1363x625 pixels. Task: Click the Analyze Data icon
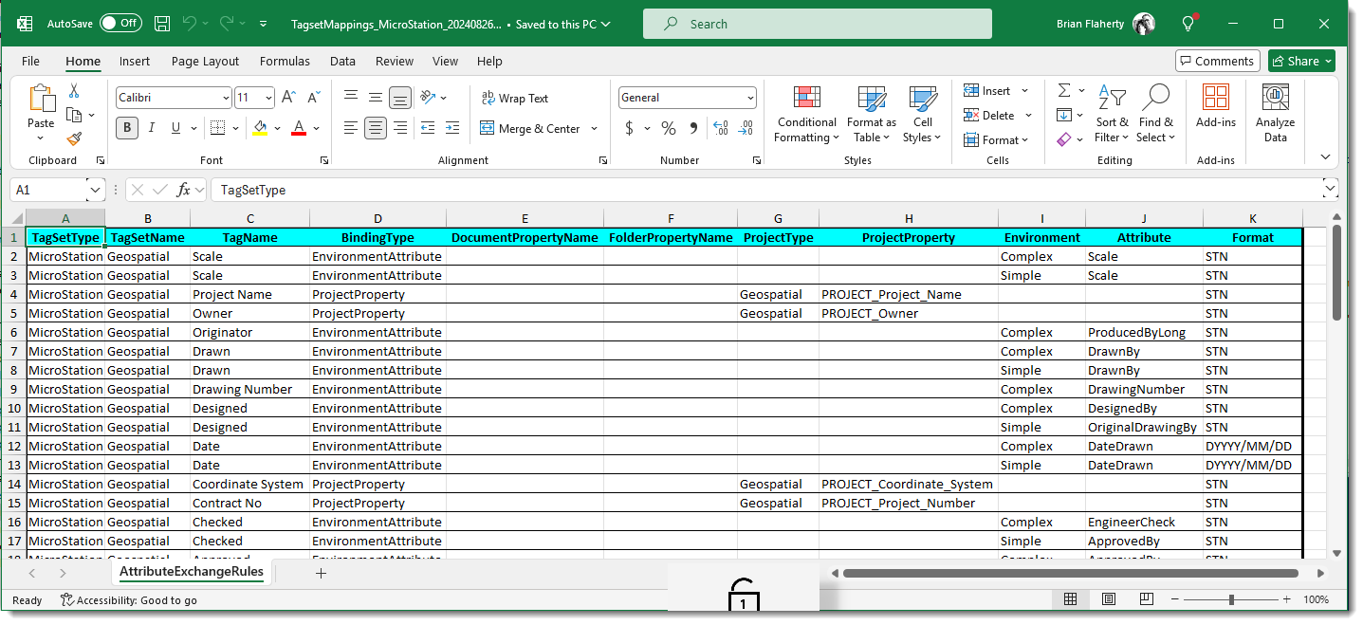(x=1275, y=115)
